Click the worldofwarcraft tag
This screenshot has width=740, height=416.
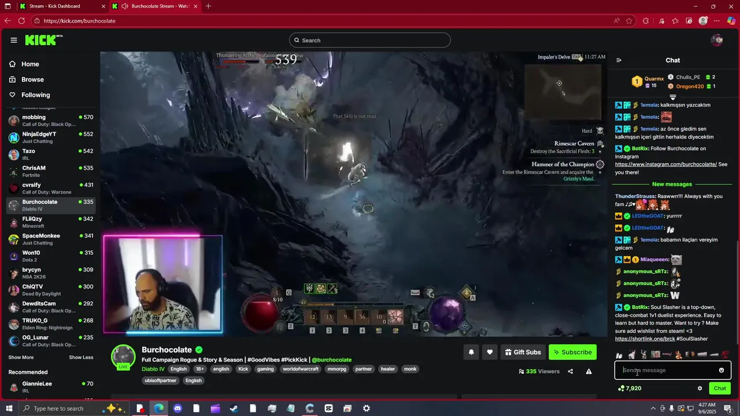(x=301, y=369)
